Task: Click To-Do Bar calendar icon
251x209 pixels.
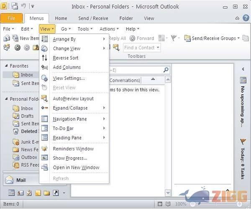Action: tap(243, 80)
